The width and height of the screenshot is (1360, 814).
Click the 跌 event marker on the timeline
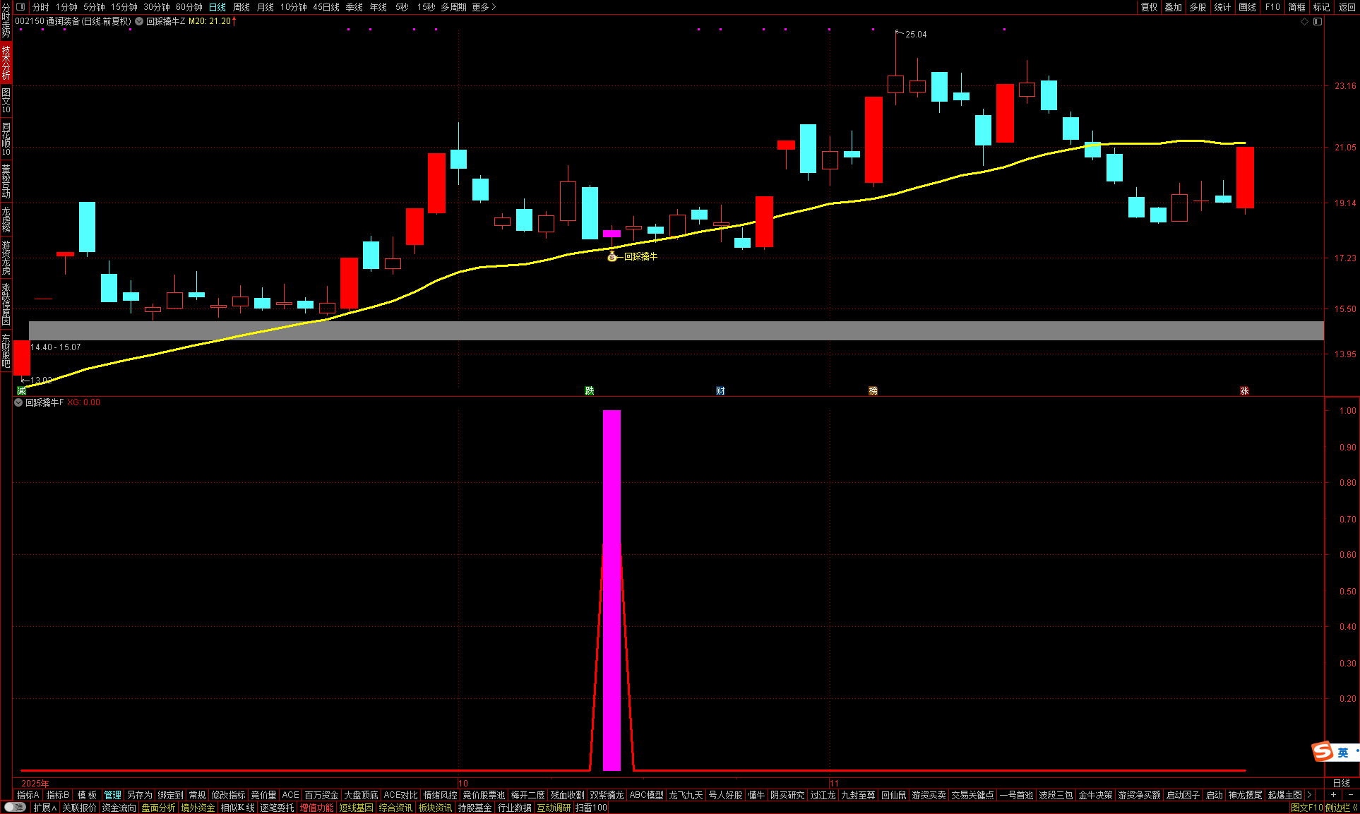590,390
